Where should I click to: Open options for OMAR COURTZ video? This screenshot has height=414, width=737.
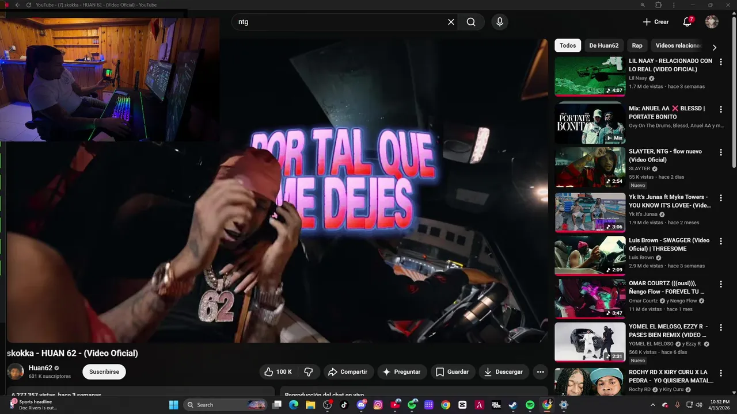[x=721, y=284]
